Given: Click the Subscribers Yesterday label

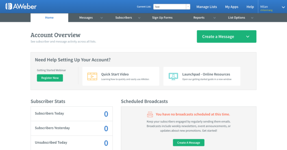Looking at the screenshot, I should coord(52,128).
